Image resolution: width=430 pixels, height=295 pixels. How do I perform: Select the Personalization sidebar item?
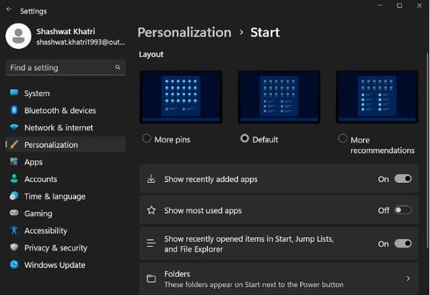(x=65, y=144)
